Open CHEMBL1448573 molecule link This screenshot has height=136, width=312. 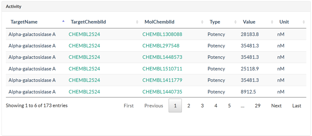(x=162, y=57)
